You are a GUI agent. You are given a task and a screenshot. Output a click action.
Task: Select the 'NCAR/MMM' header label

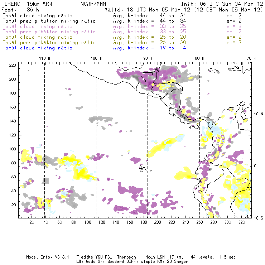click(93, 4)
